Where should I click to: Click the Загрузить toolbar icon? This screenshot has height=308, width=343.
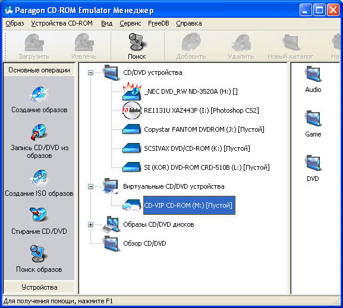click(34, 42)
